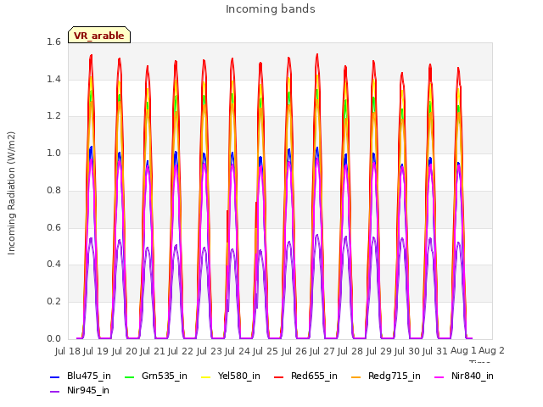Select the Yel580_in legend label
Image resolution: width=543 pixels, height=407 pixels.
pyautogui.click(x=239, y=376)
